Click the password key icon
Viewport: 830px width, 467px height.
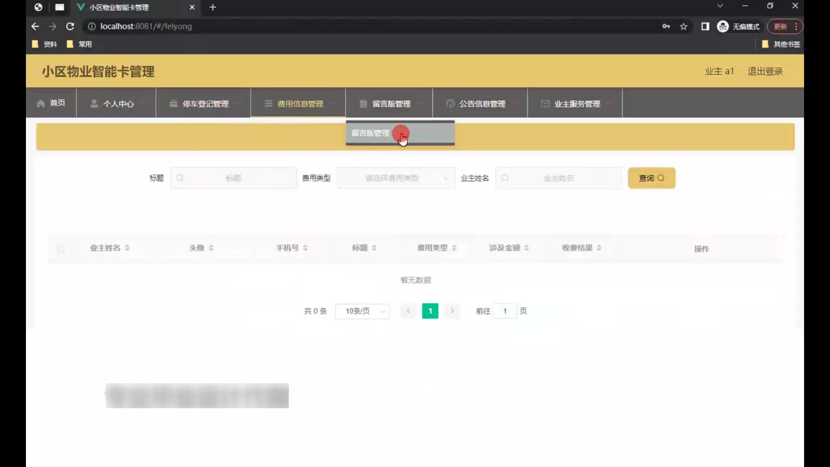666,26
